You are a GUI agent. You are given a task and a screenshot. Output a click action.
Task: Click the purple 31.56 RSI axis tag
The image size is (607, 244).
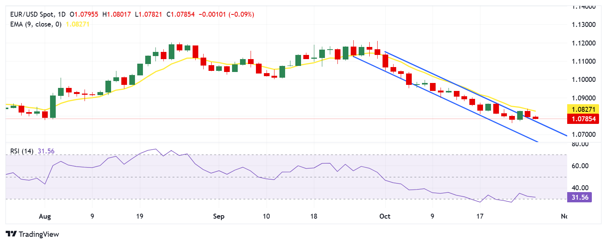tap(580, 197)
